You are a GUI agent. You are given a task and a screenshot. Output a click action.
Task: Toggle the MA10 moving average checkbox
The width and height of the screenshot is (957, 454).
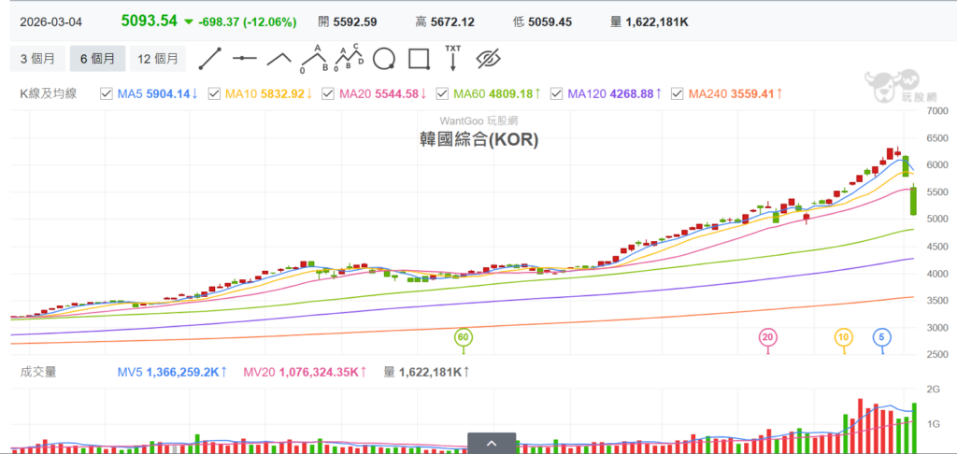point(215,93)
